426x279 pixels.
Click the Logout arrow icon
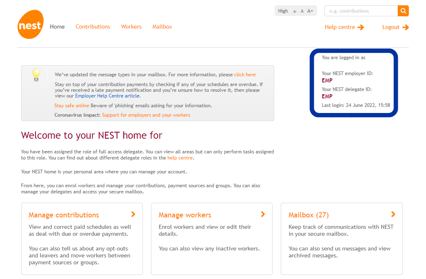point(406,27)
